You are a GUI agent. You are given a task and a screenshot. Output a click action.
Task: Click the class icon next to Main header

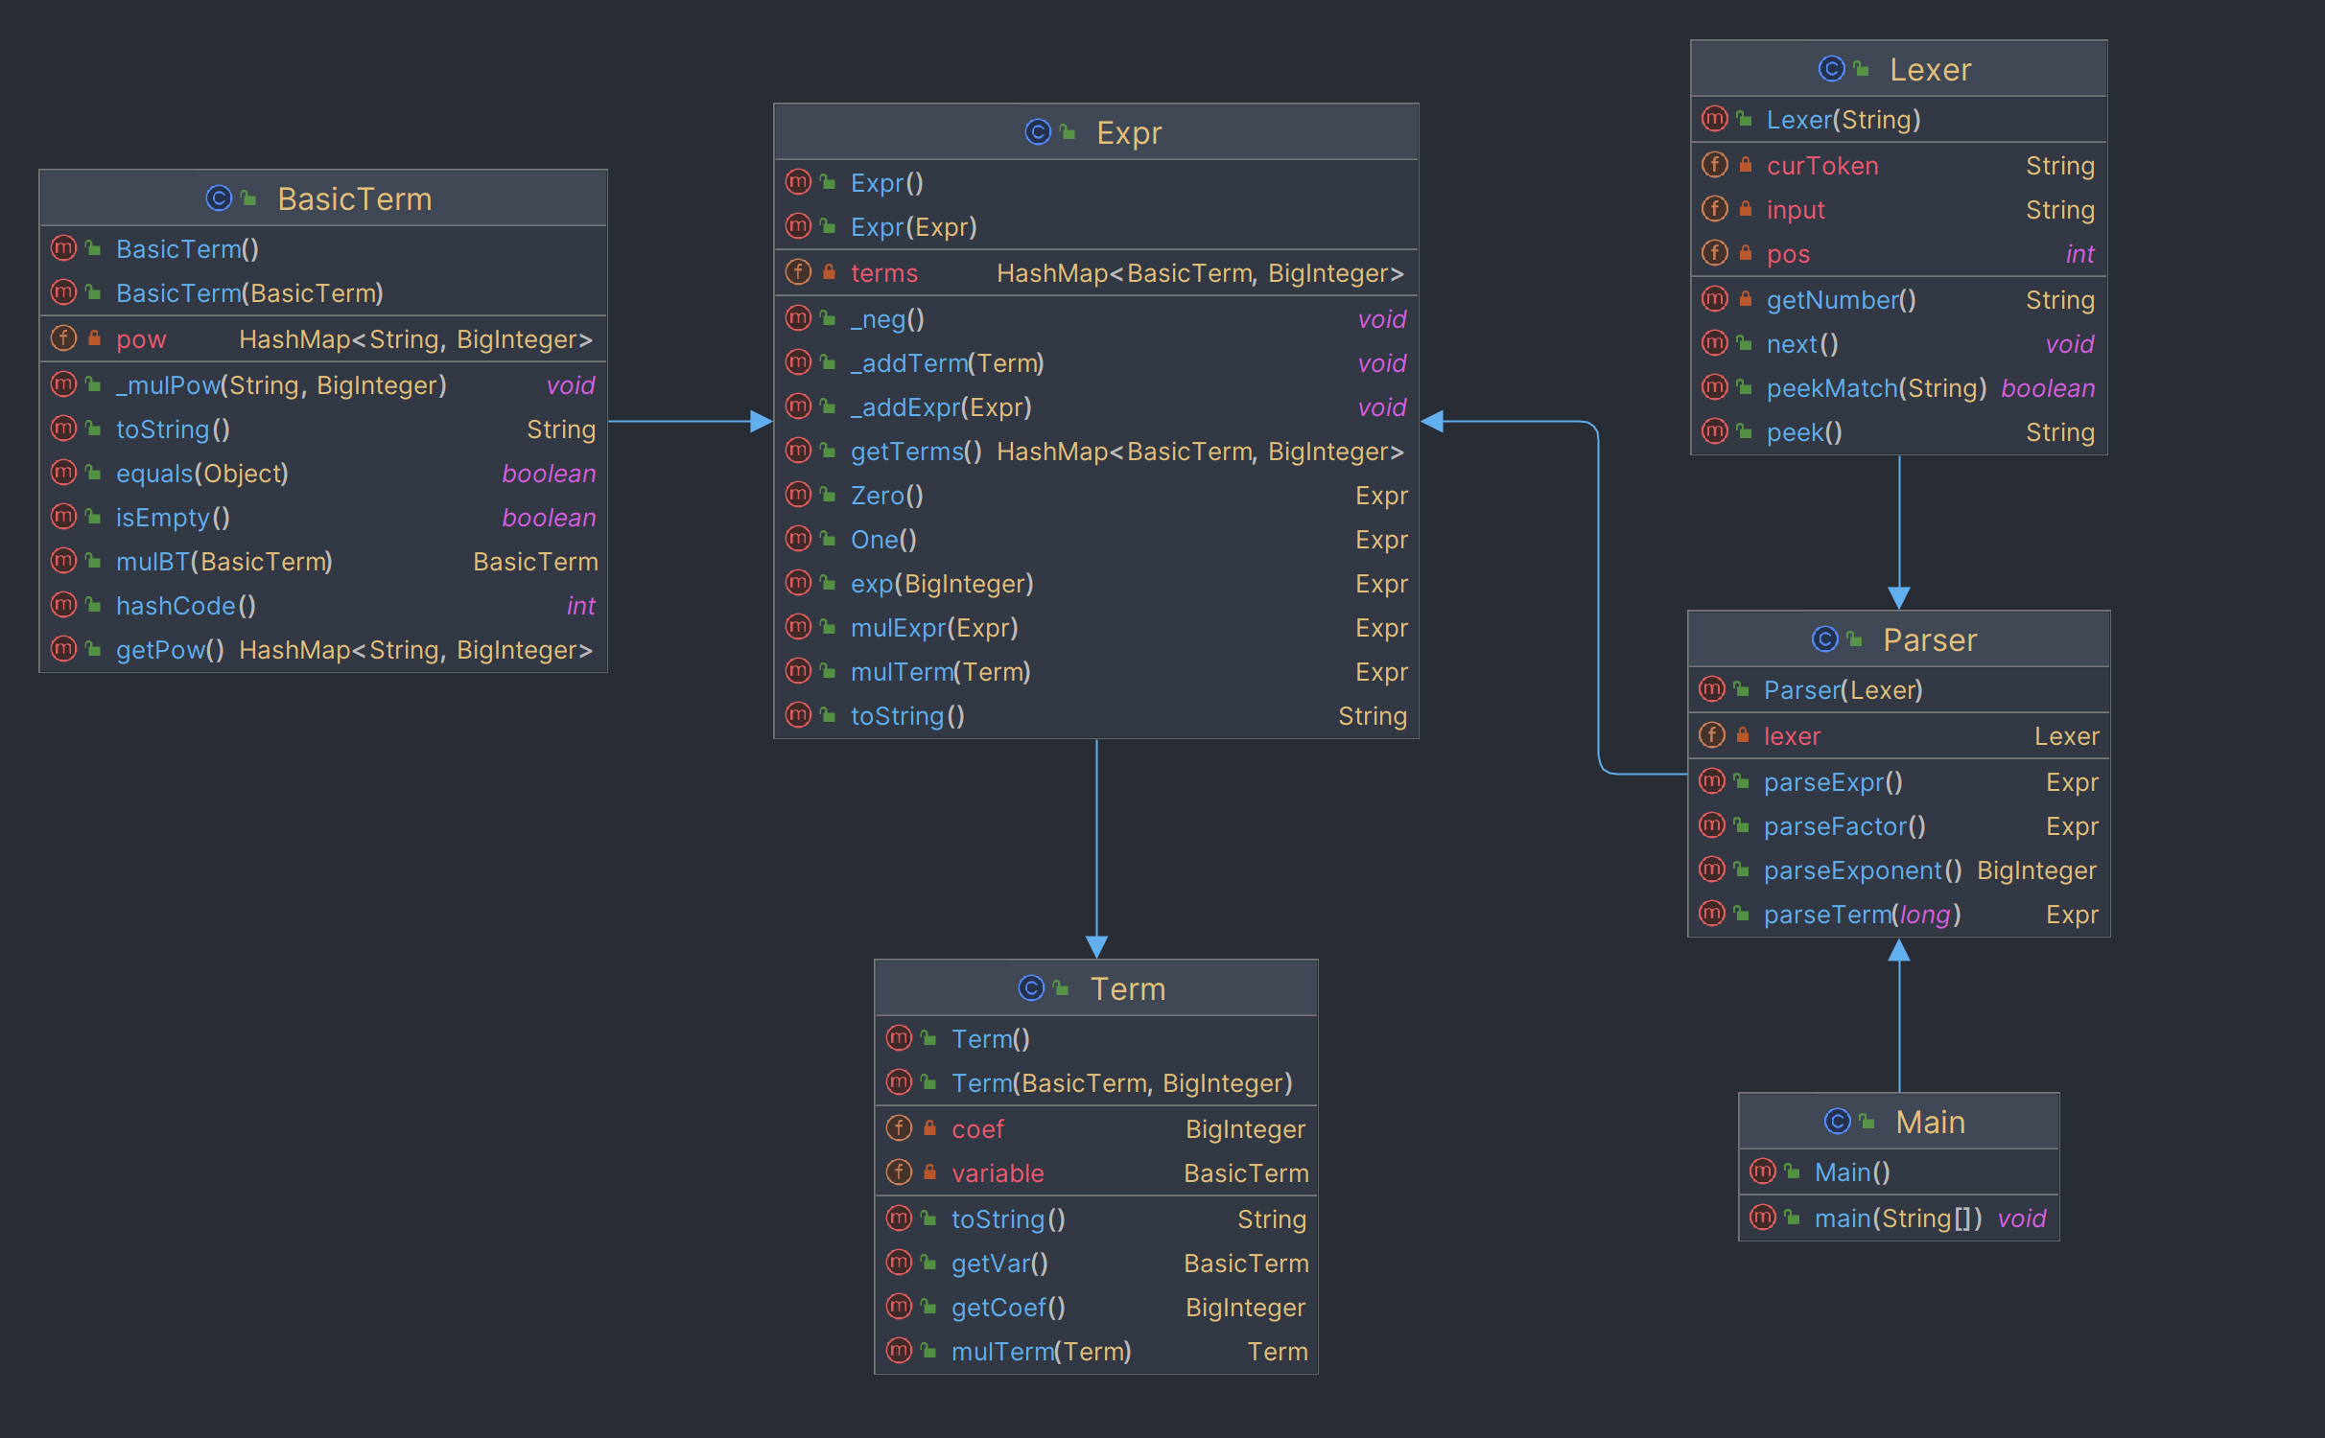coord(1837,1122)
